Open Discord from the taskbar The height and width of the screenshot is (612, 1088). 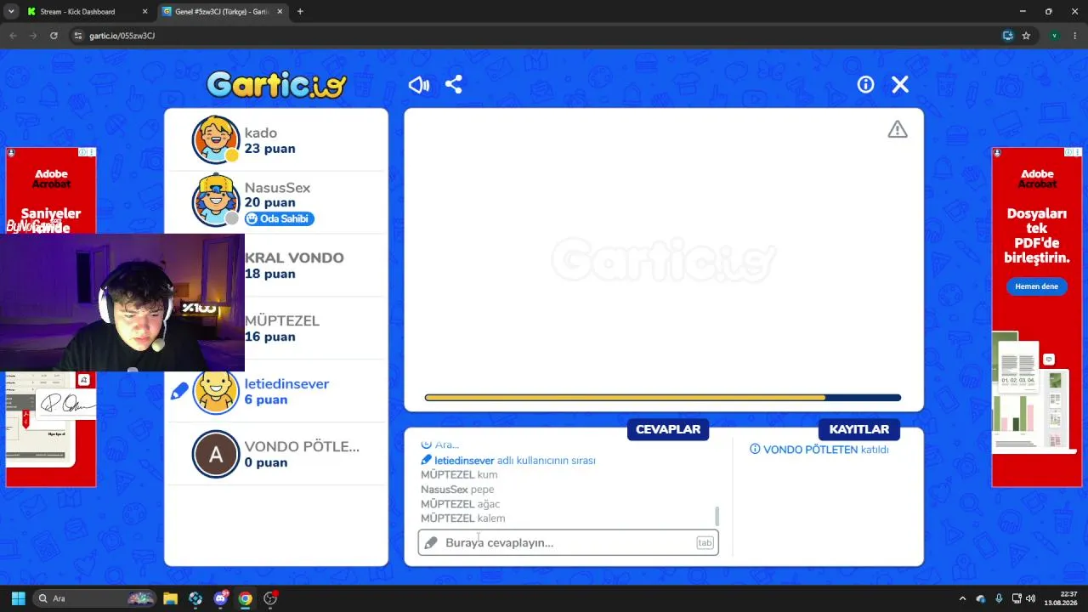tap(221, 598)
